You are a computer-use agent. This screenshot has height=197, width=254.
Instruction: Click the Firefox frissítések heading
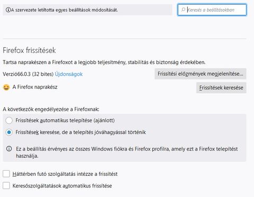pyautogui.click(x=29, y=50)
